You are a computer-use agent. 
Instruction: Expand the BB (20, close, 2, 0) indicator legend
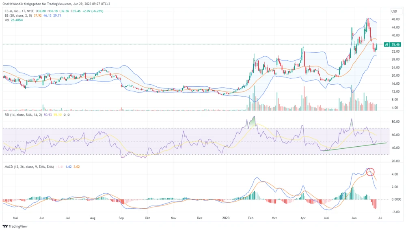point(14,16)
